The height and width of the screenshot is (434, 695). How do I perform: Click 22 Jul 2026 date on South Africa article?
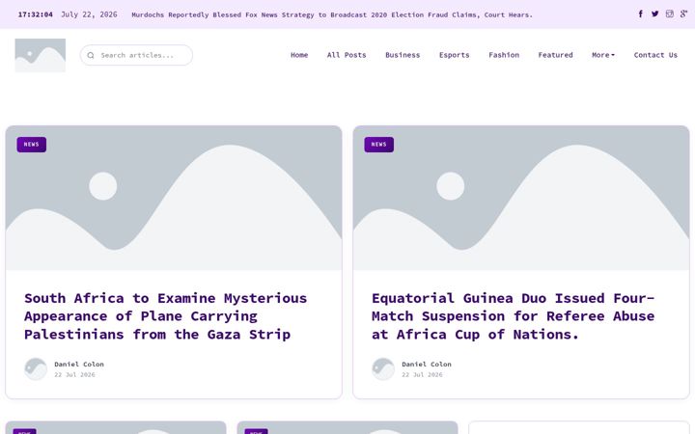[74, 374]
